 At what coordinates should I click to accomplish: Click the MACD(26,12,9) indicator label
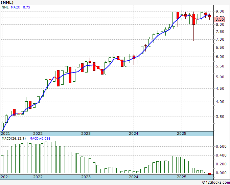click(14, 139)
